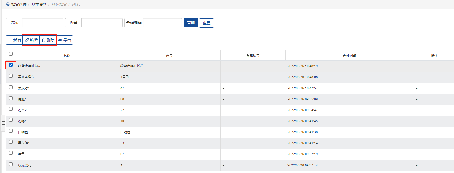
Task: Click into the 色号 text field
Action: point(102,23)
